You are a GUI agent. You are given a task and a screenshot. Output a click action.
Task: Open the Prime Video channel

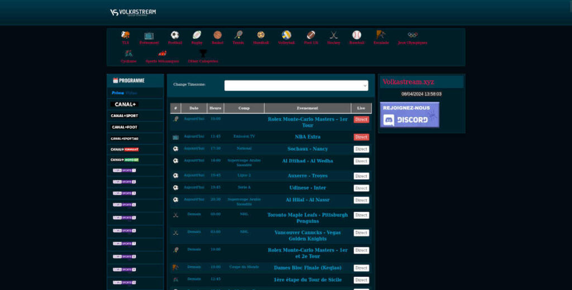(x=125, y=93)
